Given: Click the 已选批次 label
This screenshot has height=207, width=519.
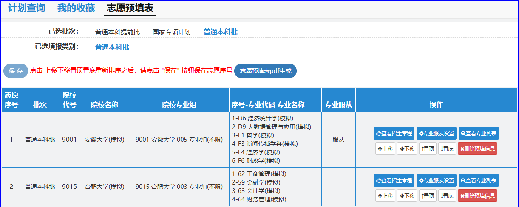Looking at the screenshot, I should point(64,31).
